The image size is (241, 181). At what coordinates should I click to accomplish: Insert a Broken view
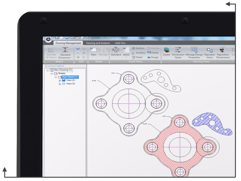coord(153,48)
